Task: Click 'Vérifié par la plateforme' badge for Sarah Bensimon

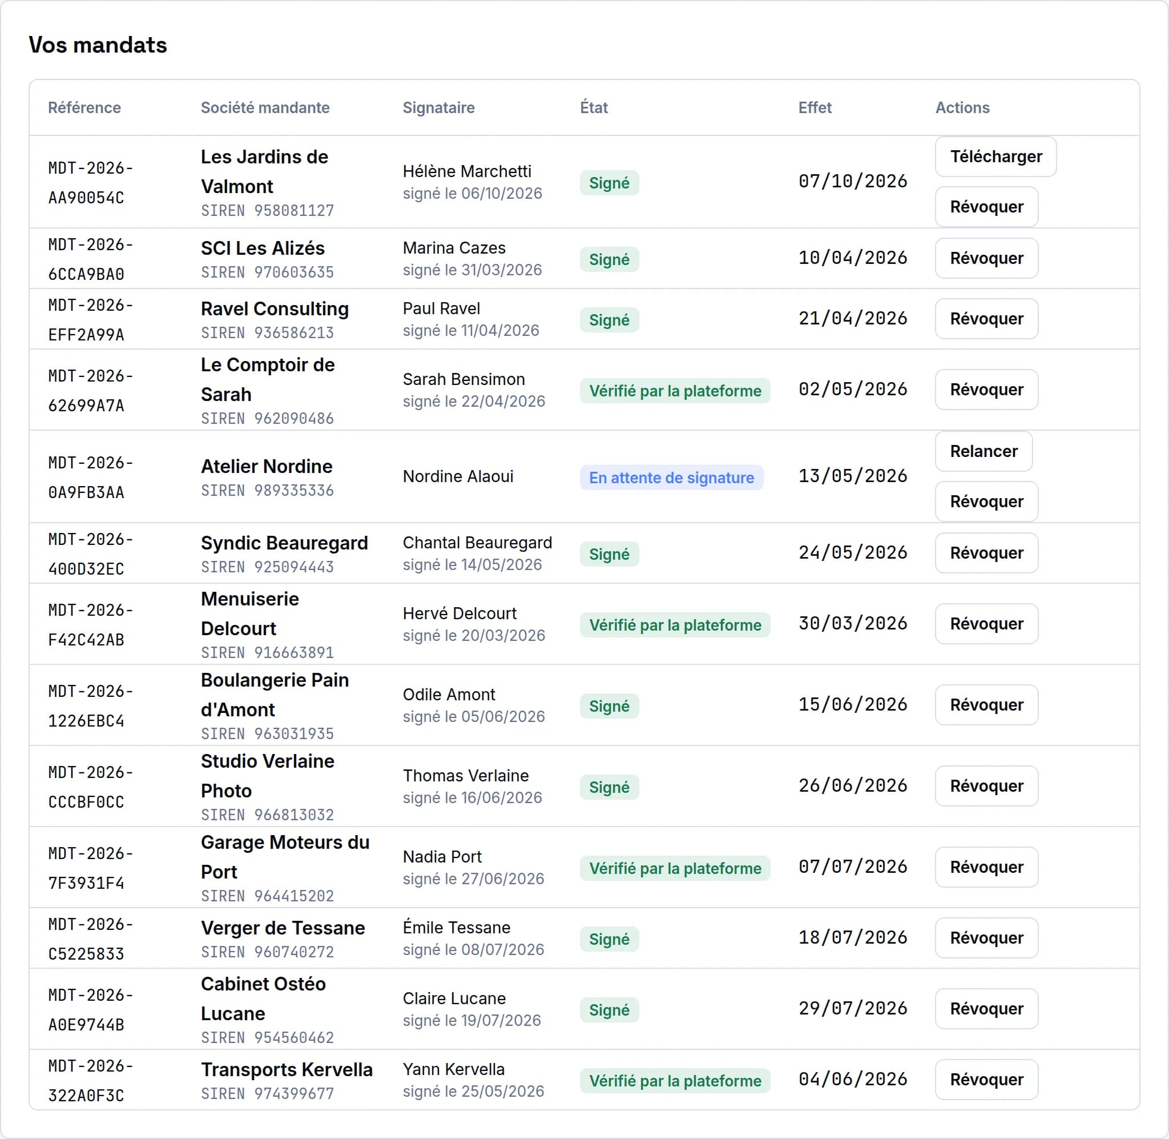Action: pyautogui.click(x=675, y=391)
